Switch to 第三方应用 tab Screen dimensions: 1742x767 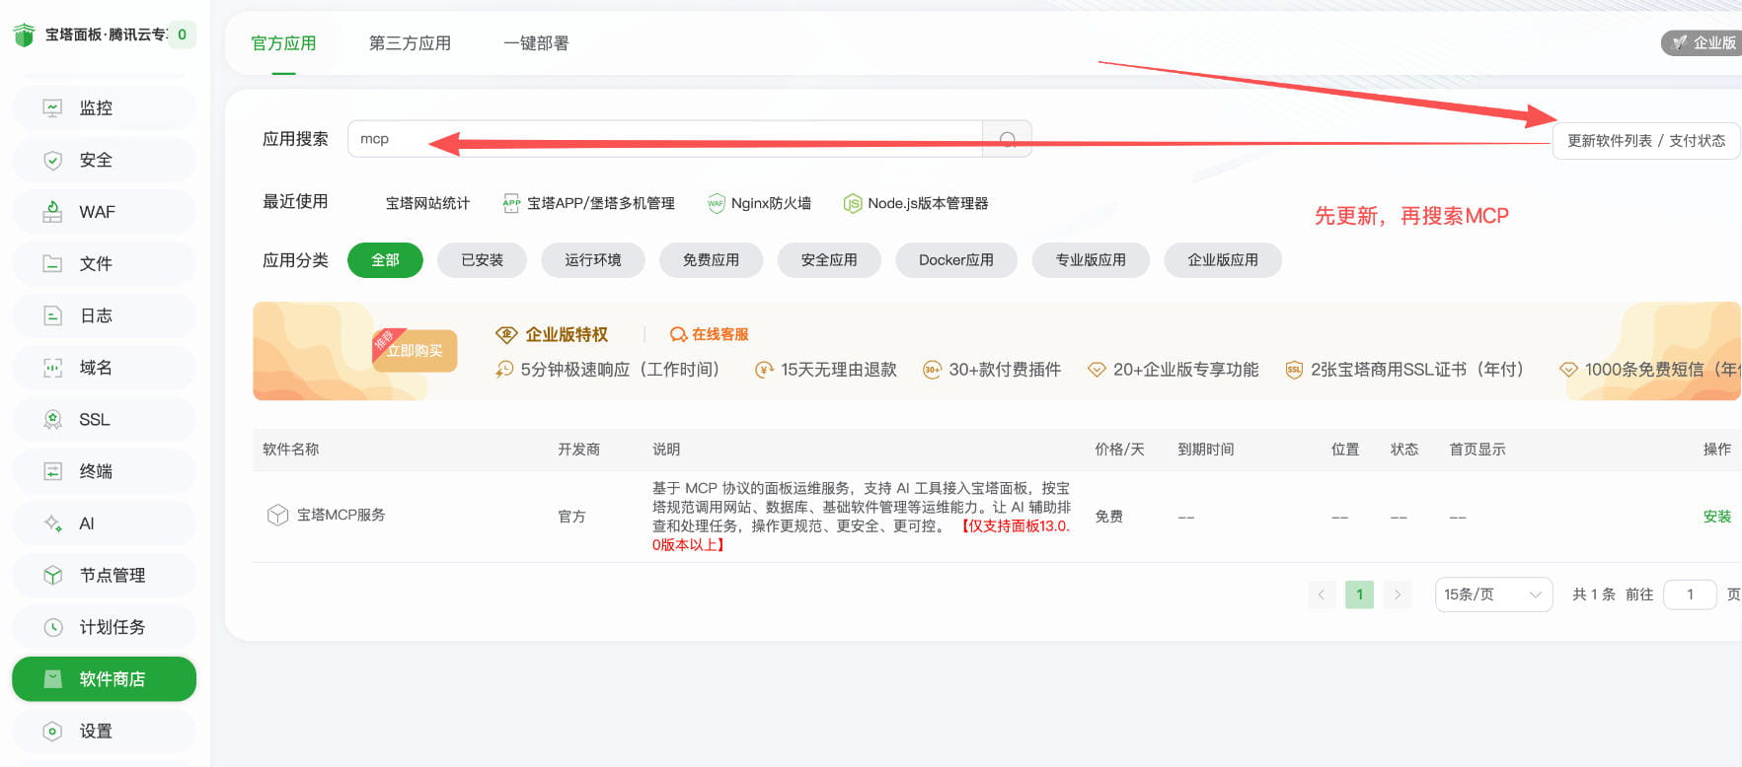[x=410, y=43]
